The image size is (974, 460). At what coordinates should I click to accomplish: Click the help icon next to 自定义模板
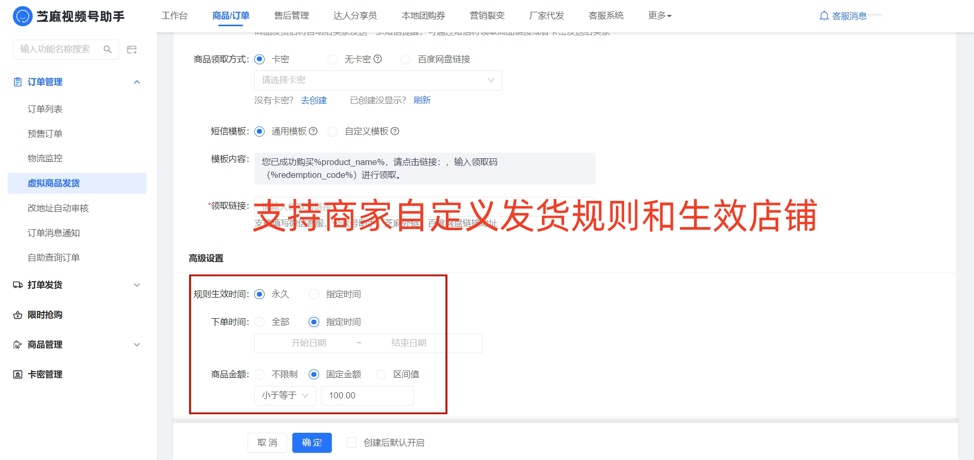pyautogui.click(x=395, y=131)
